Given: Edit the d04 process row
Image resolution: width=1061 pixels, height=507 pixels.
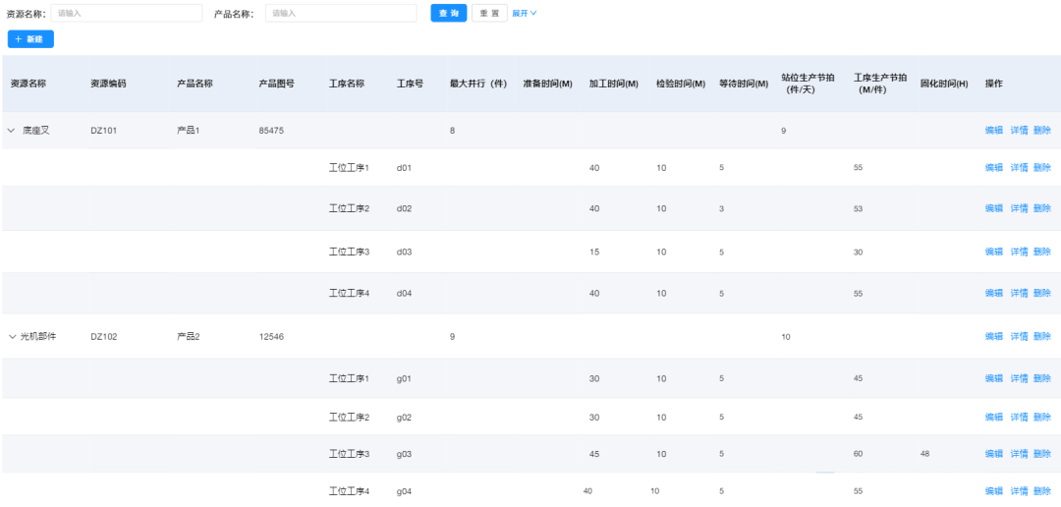Looking at the screenshot, I should (994, 293).
